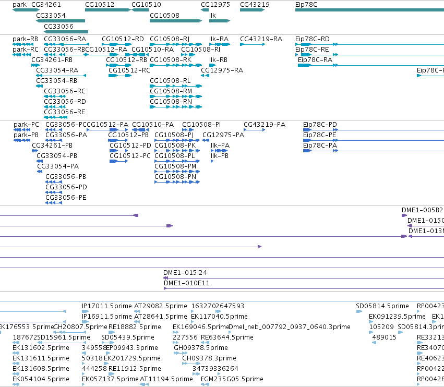The width and height of the screenshot is (444, 387).
Task: Select transcript park-RC
Action: pyautogui.click(x=26, y=49)
